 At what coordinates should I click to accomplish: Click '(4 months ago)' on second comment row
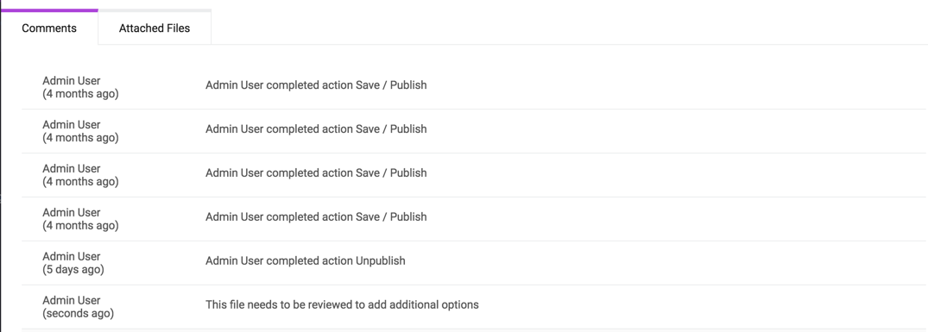(80, 138)
